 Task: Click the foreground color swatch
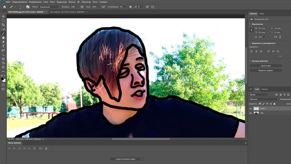2,79
